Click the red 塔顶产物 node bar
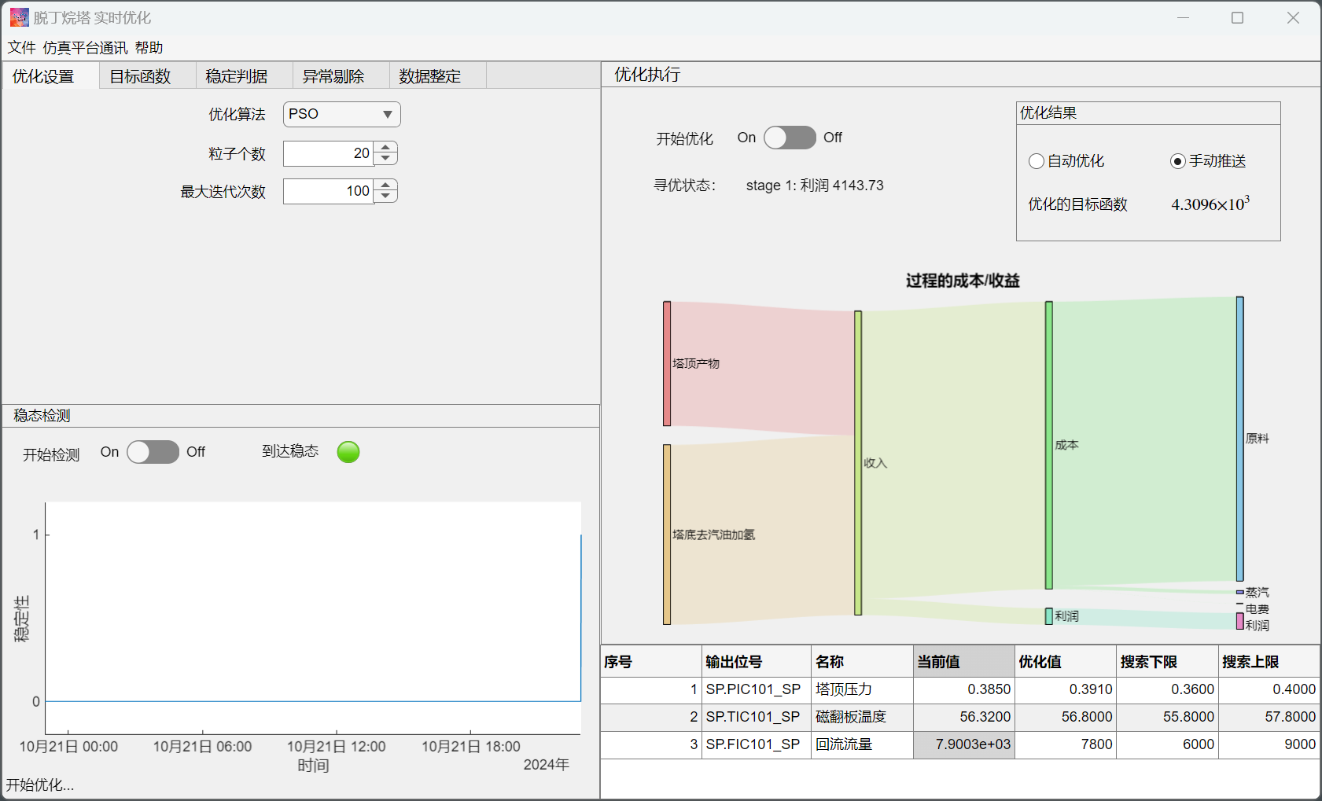Viewport: 1322px width, 801px height. pyautogui.click(x=667, y=363)
